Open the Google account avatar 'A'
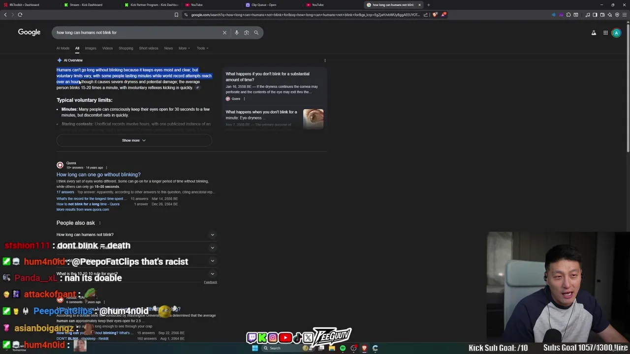The image size is (630, 354). pos(616,33)
